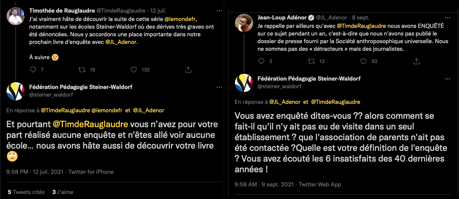459x199 pixels.
Task: Click the verified badge beside Jean-Loup Adénor
Action: 311,18
